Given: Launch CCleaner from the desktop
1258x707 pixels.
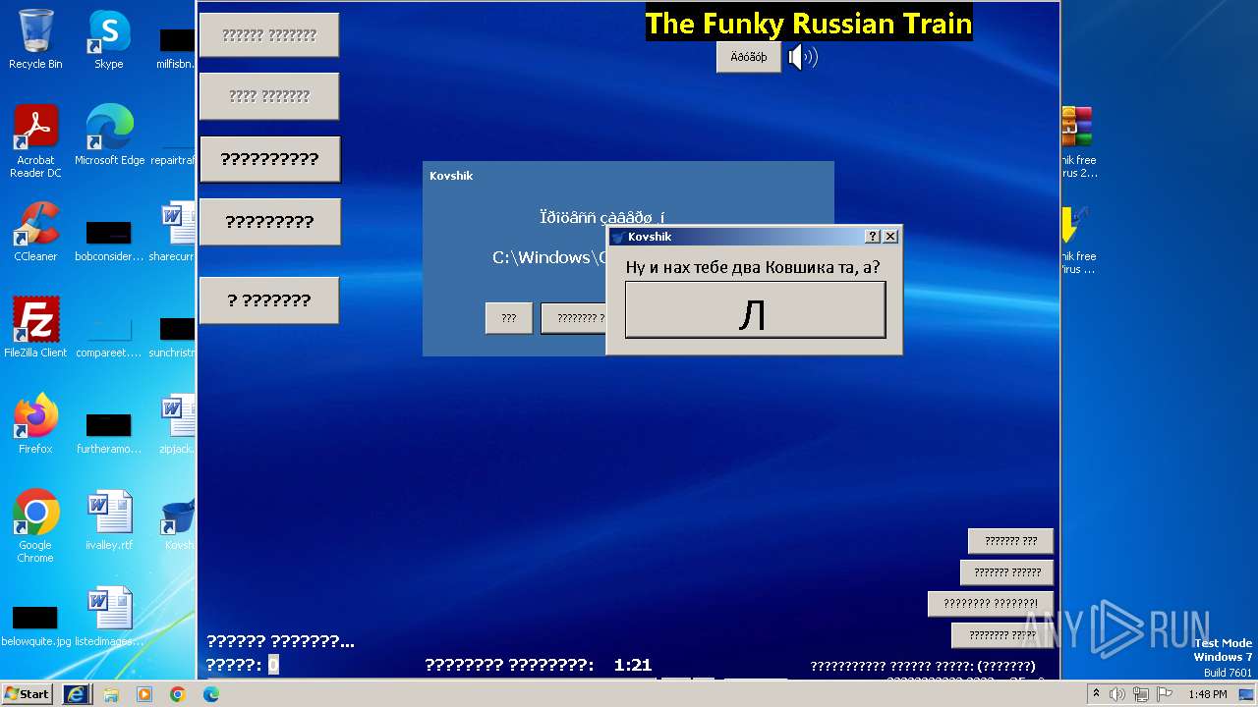Looking at the screenshot, I should [x=35, y=232].
